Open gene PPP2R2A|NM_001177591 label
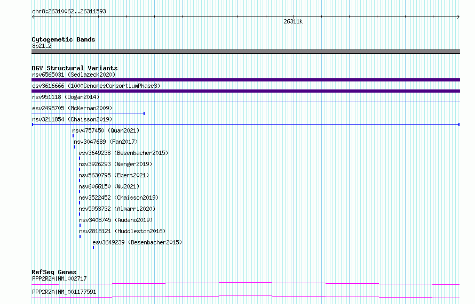Image resolution: width=475 pixels, height=304 pixels. coord(64,292)
